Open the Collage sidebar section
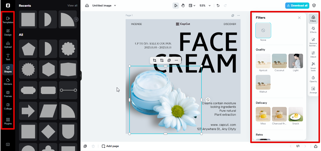The height and width of the screenshot is (151, 321). [8, 106]
